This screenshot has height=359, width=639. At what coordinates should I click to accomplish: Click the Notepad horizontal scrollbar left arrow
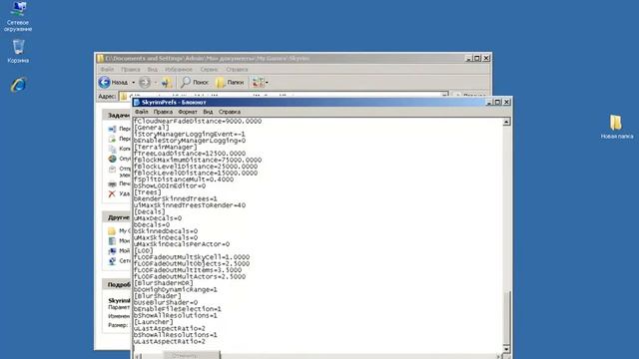(x=138, y=356)
